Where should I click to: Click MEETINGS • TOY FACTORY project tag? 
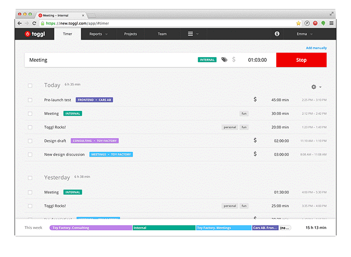coord(111,155)
